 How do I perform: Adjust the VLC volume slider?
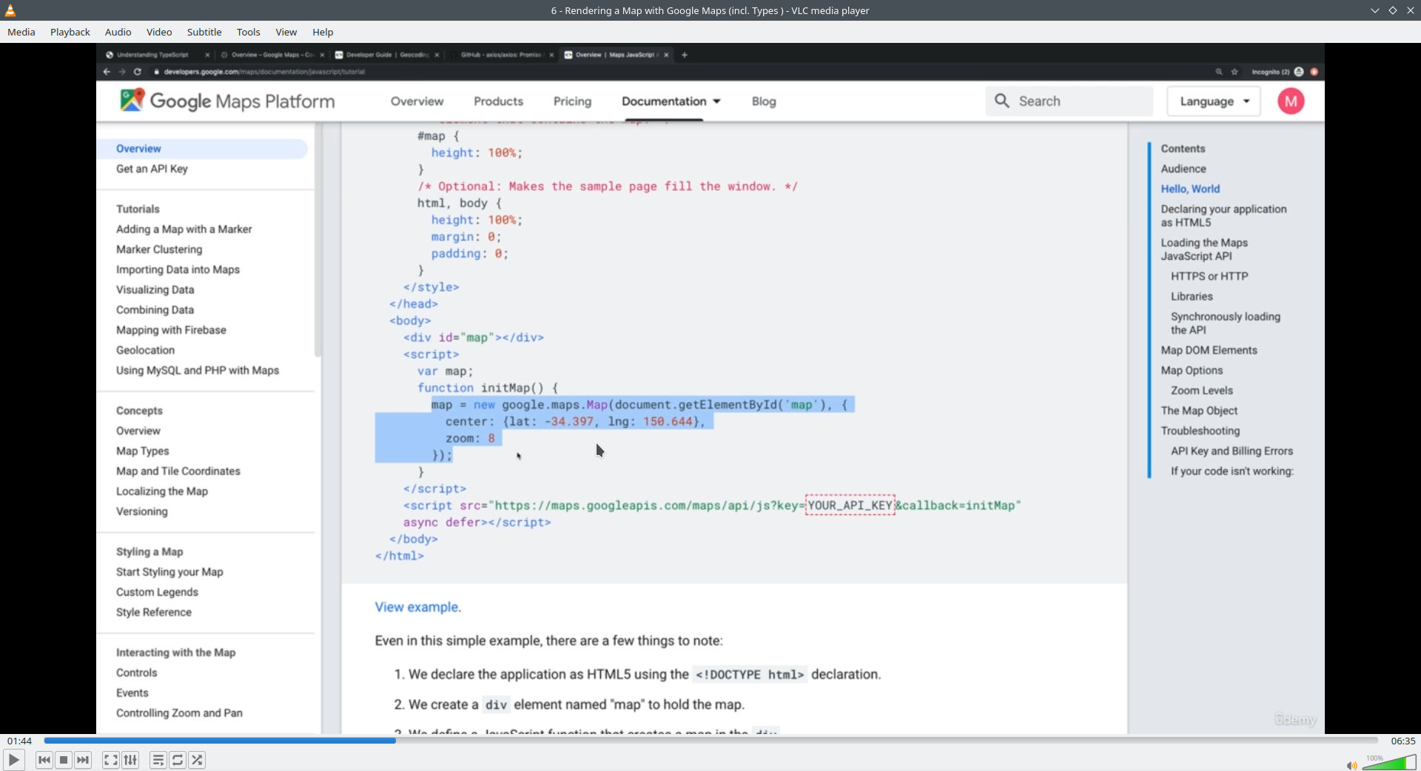click(1389, 762)
